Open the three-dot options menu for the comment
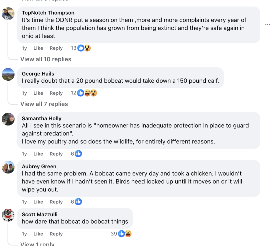This screenshot has width=270, height=246. [x=267, y=25]
